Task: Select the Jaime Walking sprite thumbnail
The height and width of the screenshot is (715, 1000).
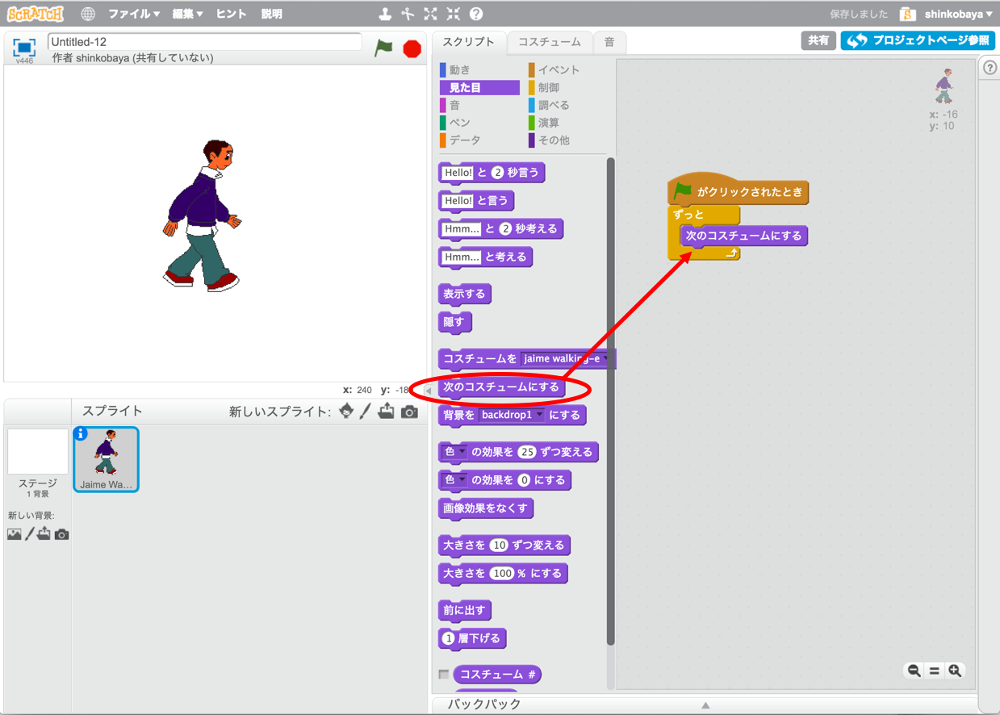Action: 106,459
